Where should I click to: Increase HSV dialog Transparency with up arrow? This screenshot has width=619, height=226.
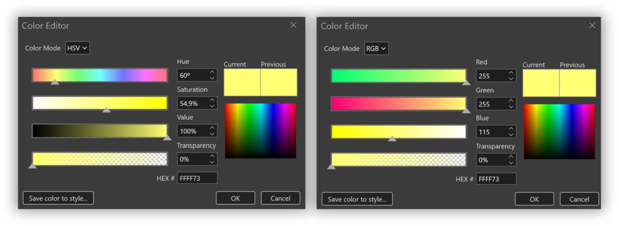[x=212, y=156]
